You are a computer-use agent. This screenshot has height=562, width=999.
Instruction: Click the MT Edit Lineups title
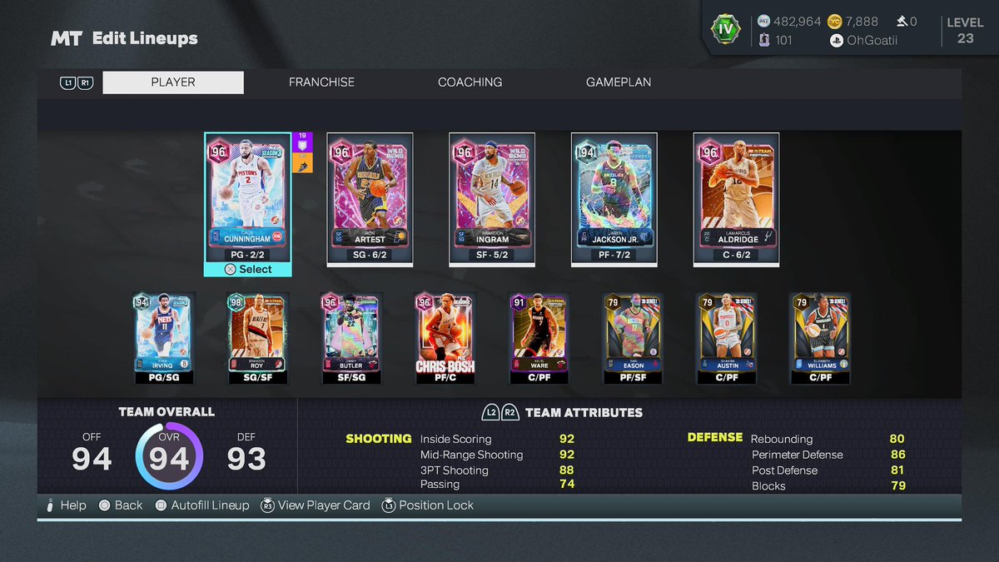pyautogui.click(x=124, y=38)
